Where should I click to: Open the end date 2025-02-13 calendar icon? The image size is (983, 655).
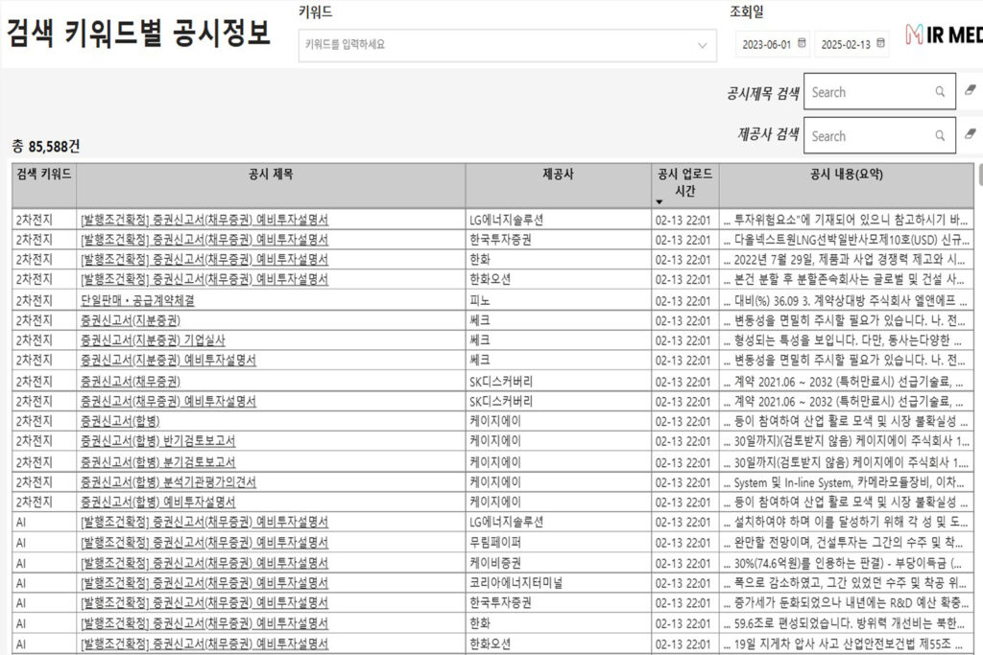880,43
